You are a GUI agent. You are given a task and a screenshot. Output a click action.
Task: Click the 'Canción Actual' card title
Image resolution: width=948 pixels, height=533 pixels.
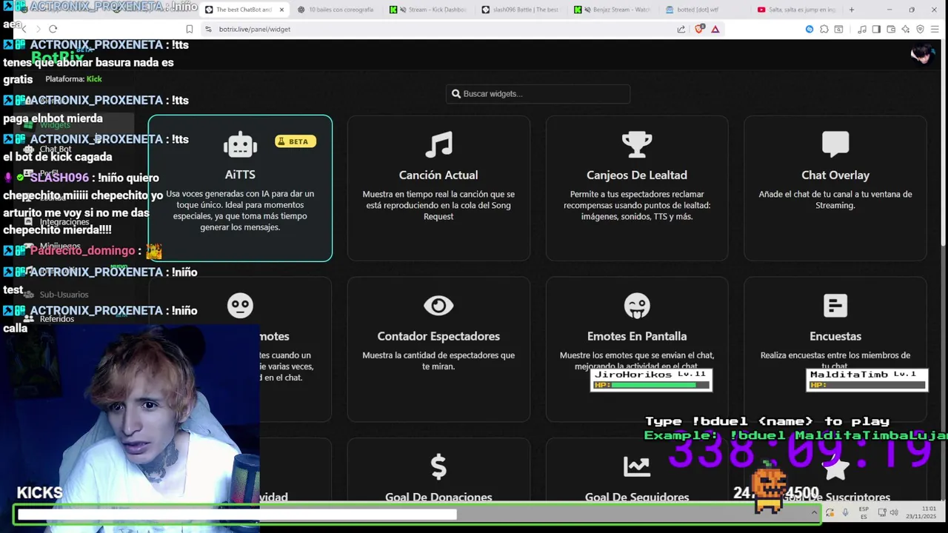pos(438,175)
